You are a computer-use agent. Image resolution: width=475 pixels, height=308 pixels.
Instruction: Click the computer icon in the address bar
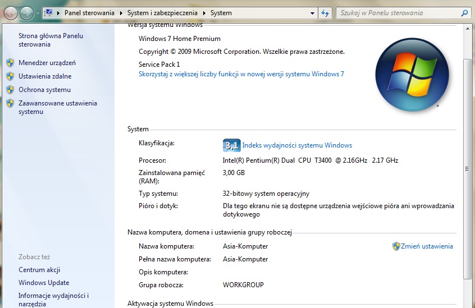click(48, 13)
